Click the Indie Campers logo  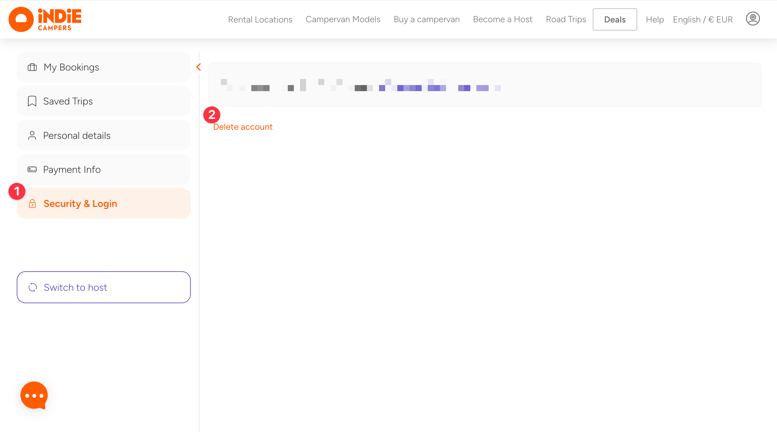coord(45,19)
